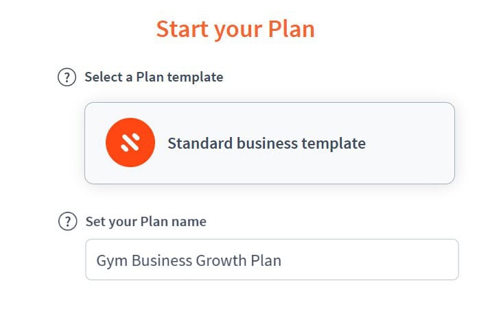Click the help icon beside Select a Plan template
Screen dimensions: 501x309
click(67, 77)
